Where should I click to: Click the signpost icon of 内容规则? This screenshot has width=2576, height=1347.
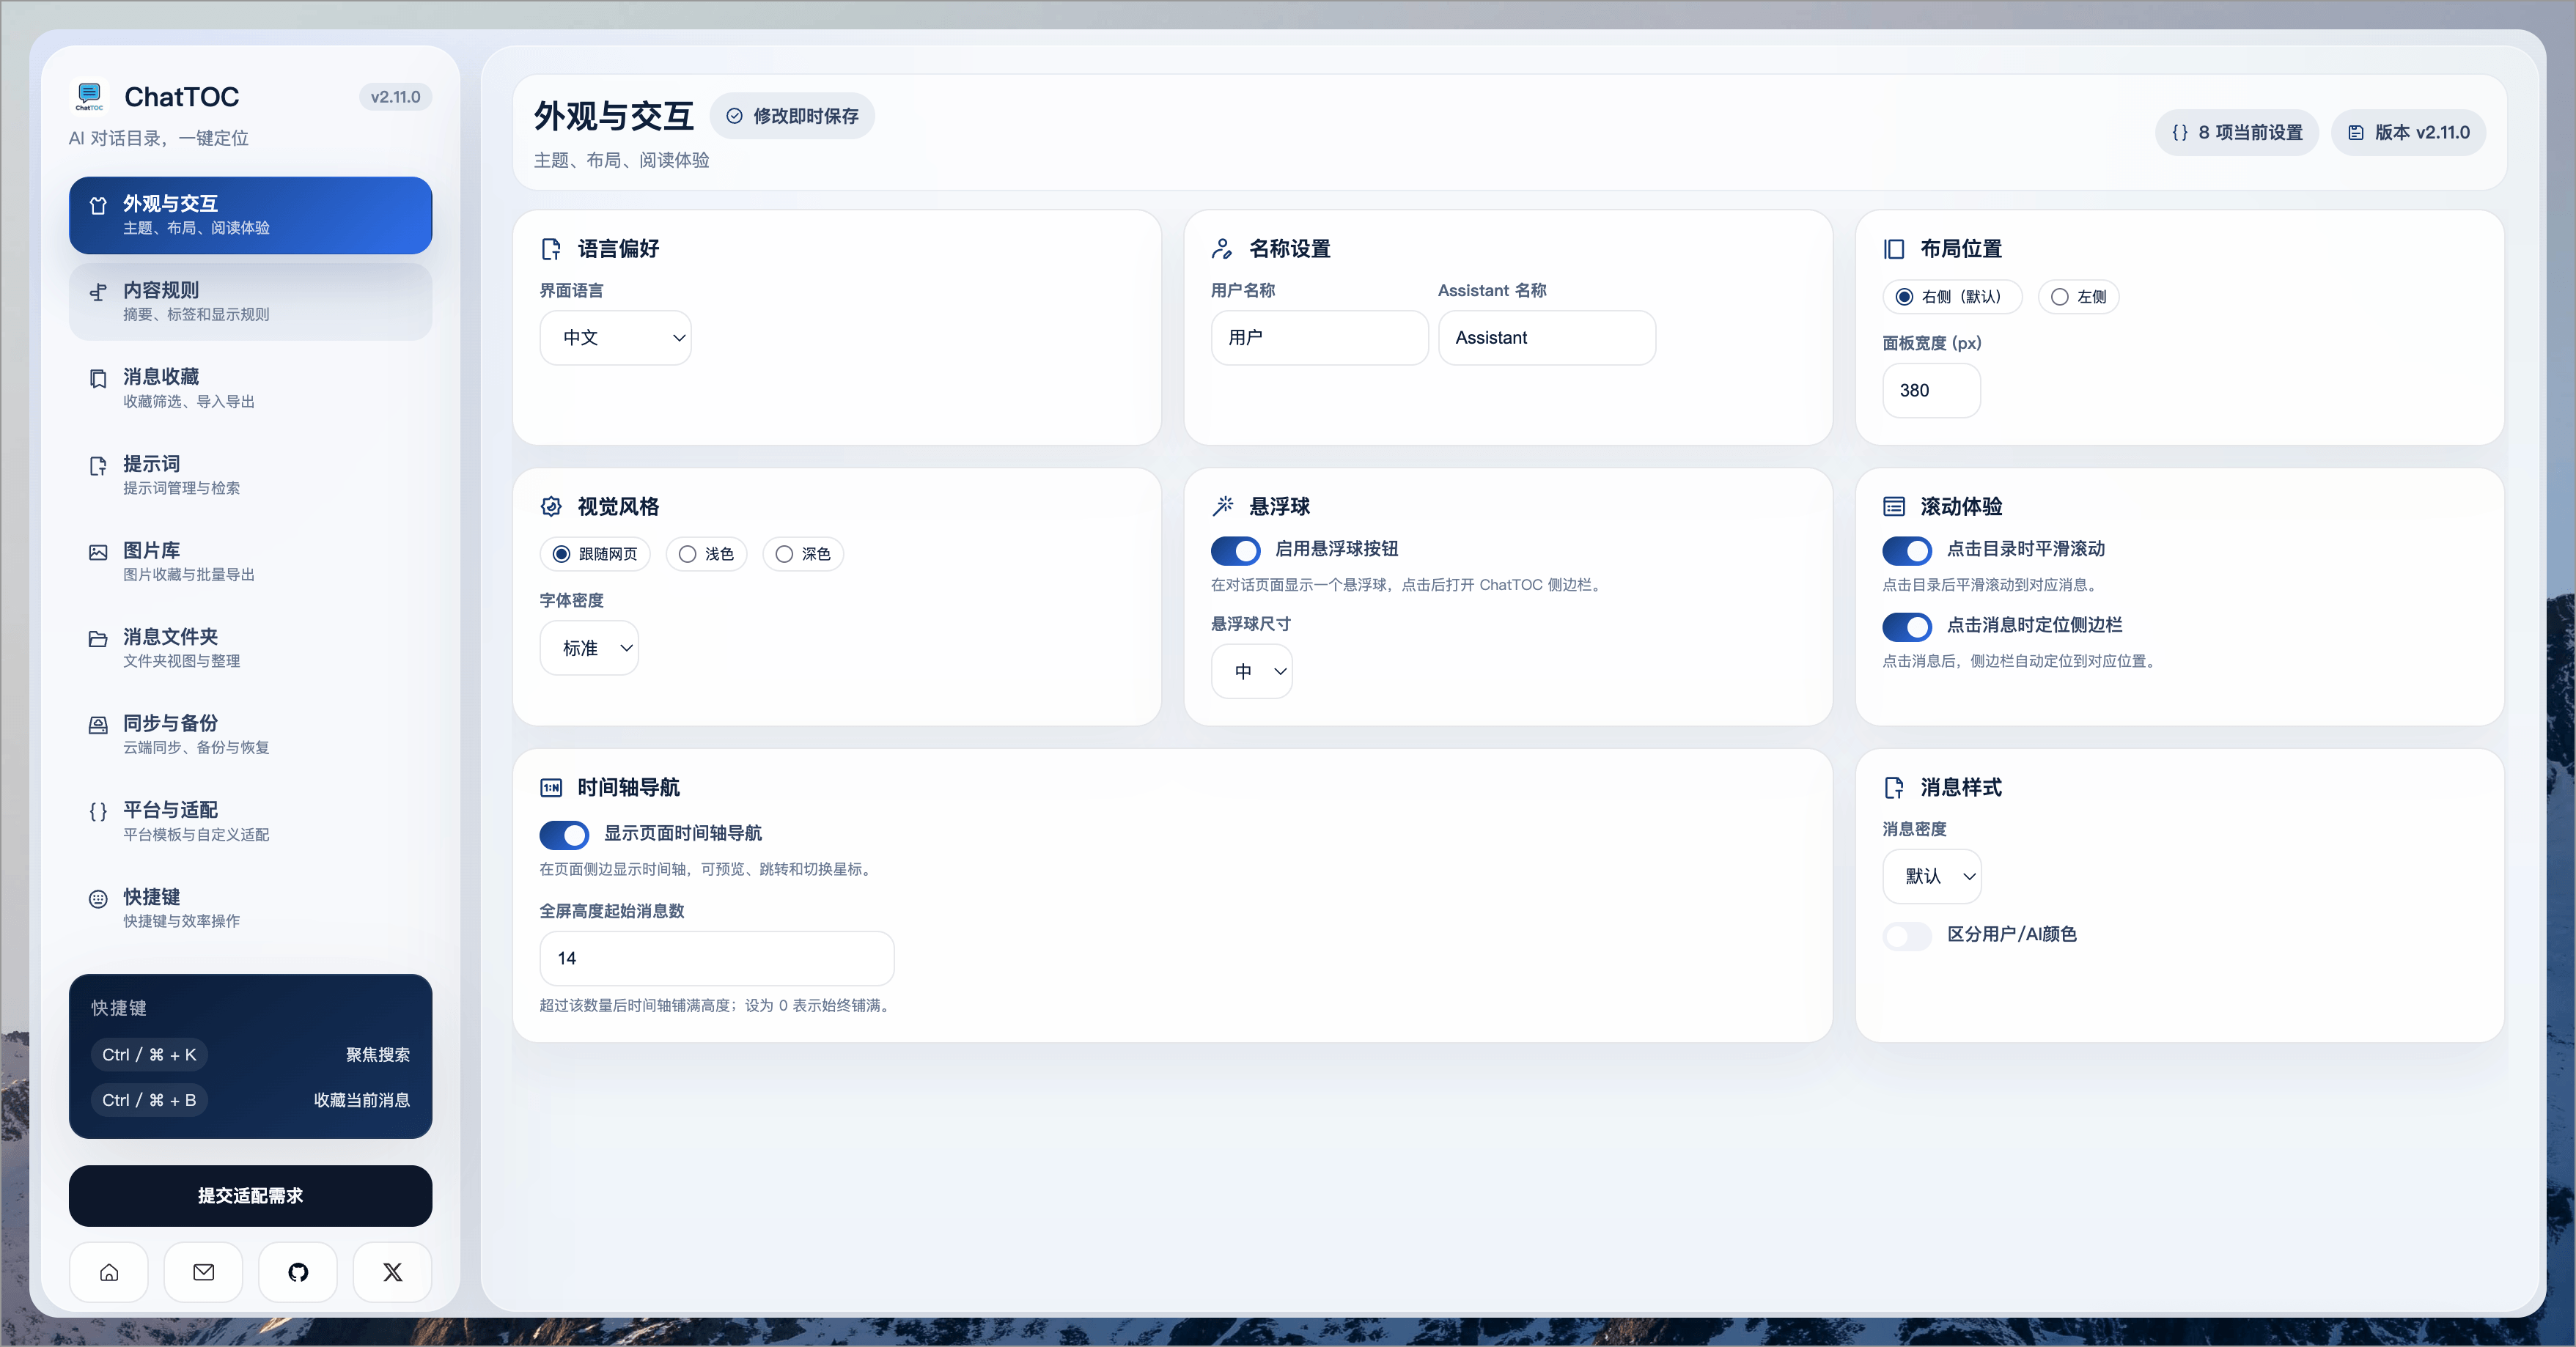point(98,292)
